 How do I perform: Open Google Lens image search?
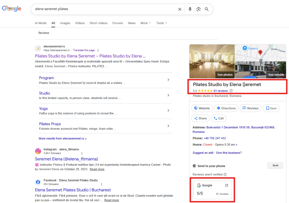coord(198,9)
